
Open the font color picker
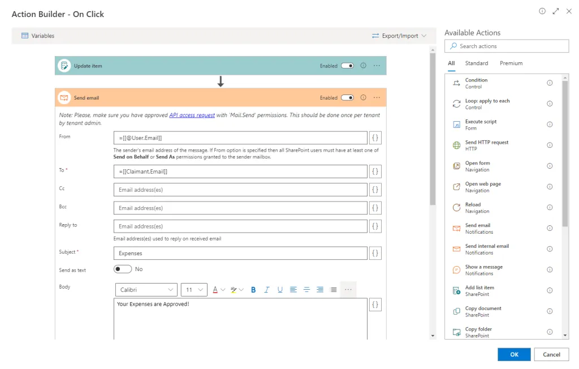(x=215, y=290)
